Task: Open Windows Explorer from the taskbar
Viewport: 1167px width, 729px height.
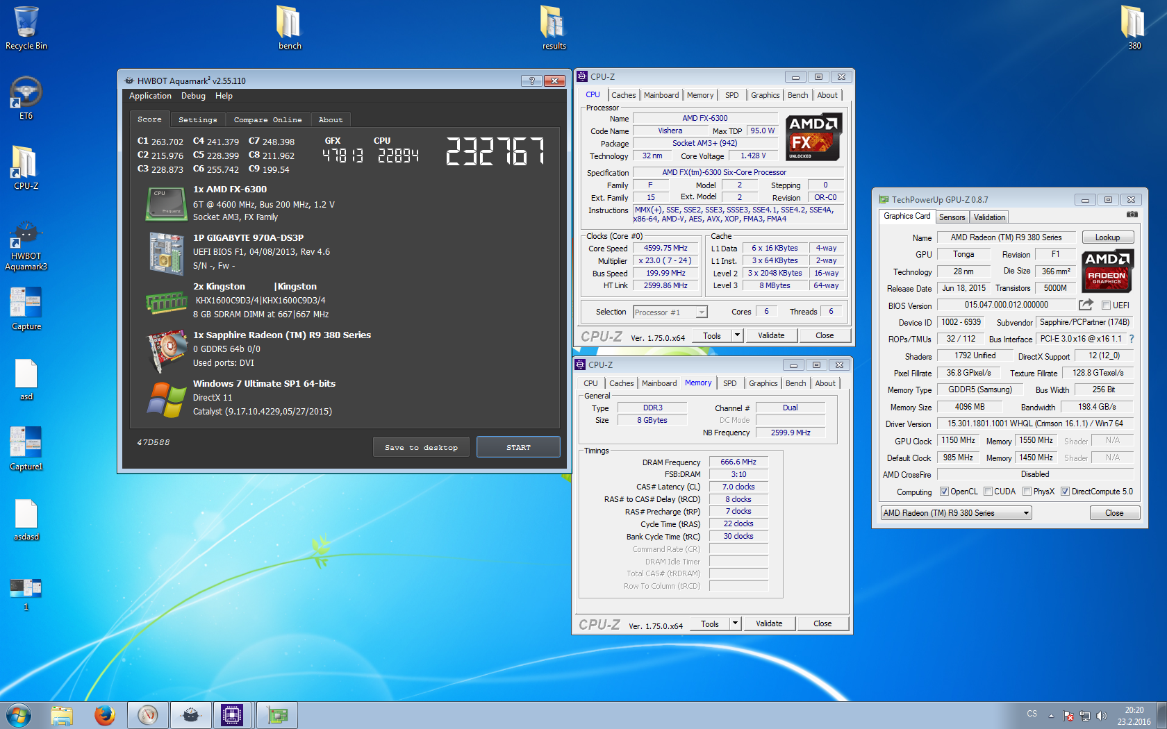Action: click(62, 715)
